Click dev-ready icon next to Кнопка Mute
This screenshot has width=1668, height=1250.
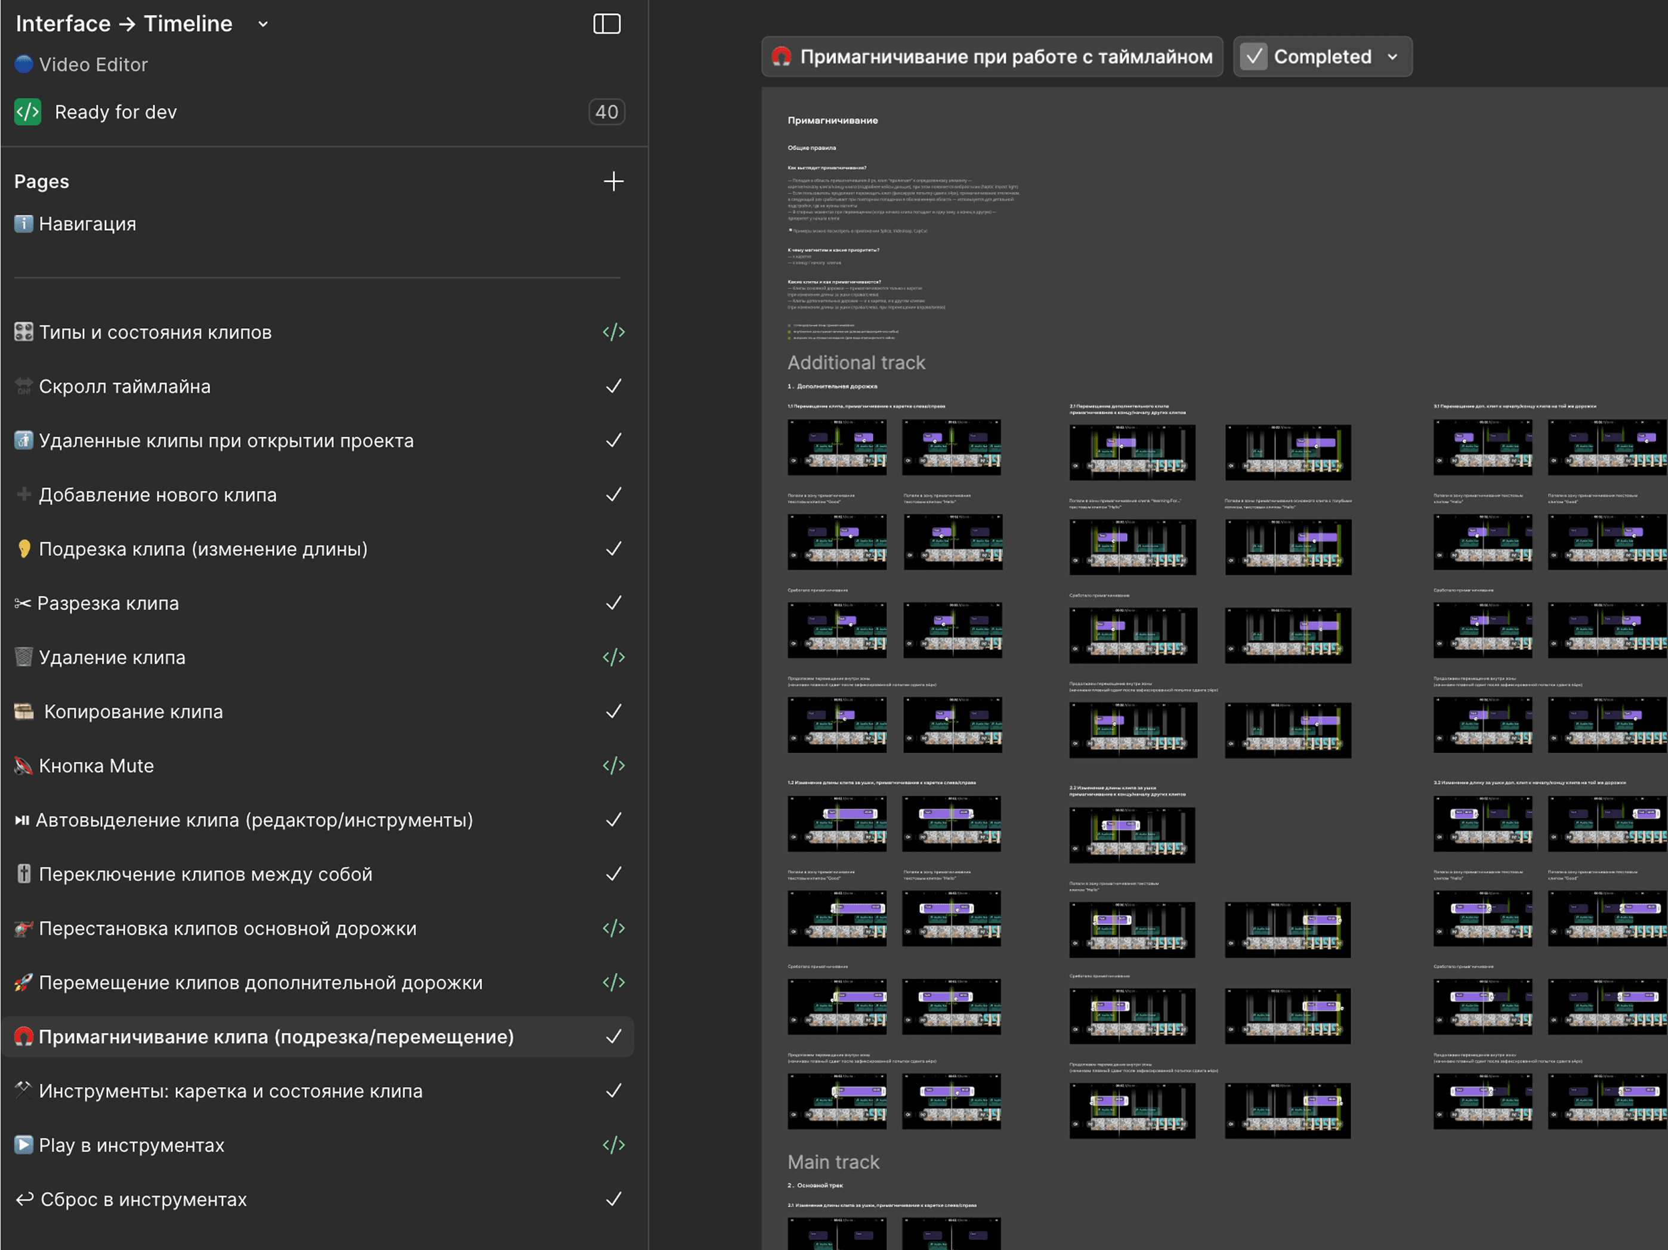613,766
